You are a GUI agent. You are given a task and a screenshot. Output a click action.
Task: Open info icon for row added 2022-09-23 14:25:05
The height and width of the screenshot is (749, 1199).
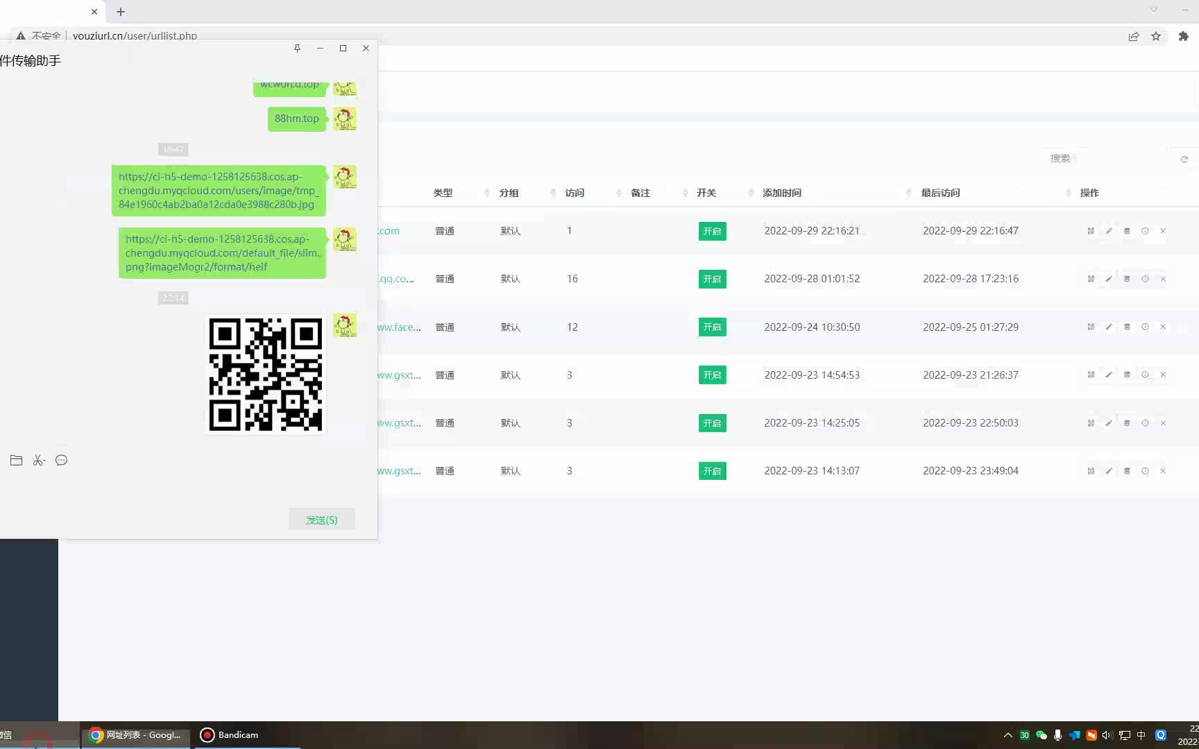(1145, 423)
